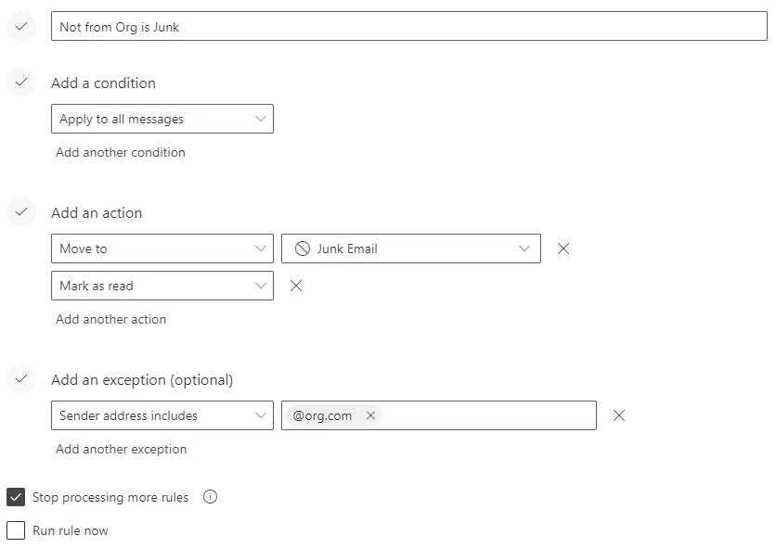776x548 pixels.
Task: Click the checkmark icon next to Add a condition
Action: click(20, 83)
